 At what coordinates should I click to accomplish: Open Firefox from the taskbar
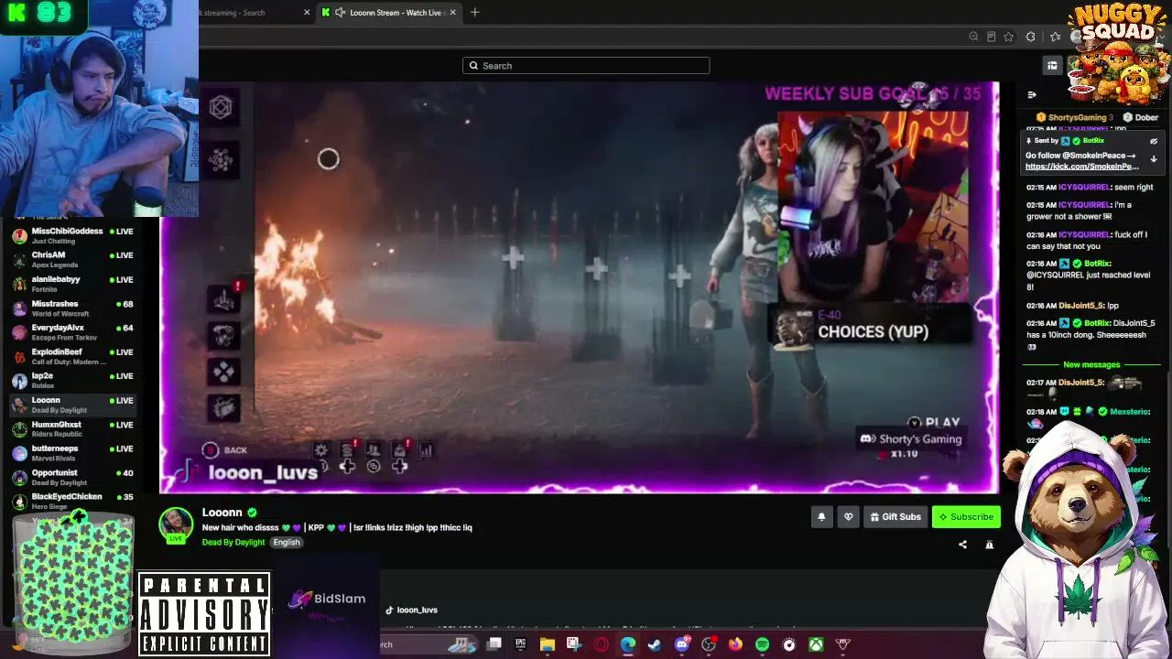[735, 644]
